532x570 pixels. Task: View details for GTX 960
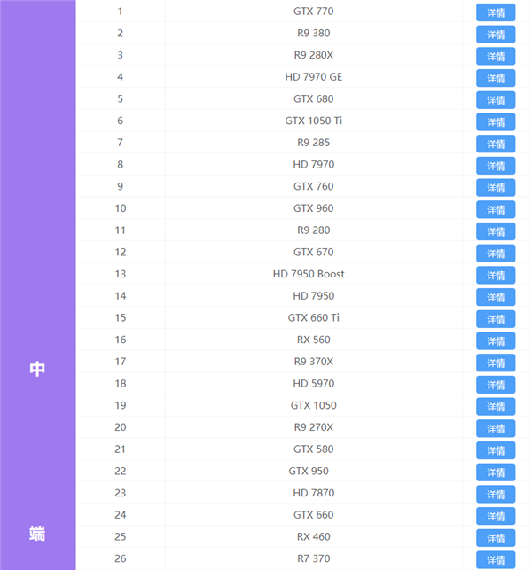496,209
